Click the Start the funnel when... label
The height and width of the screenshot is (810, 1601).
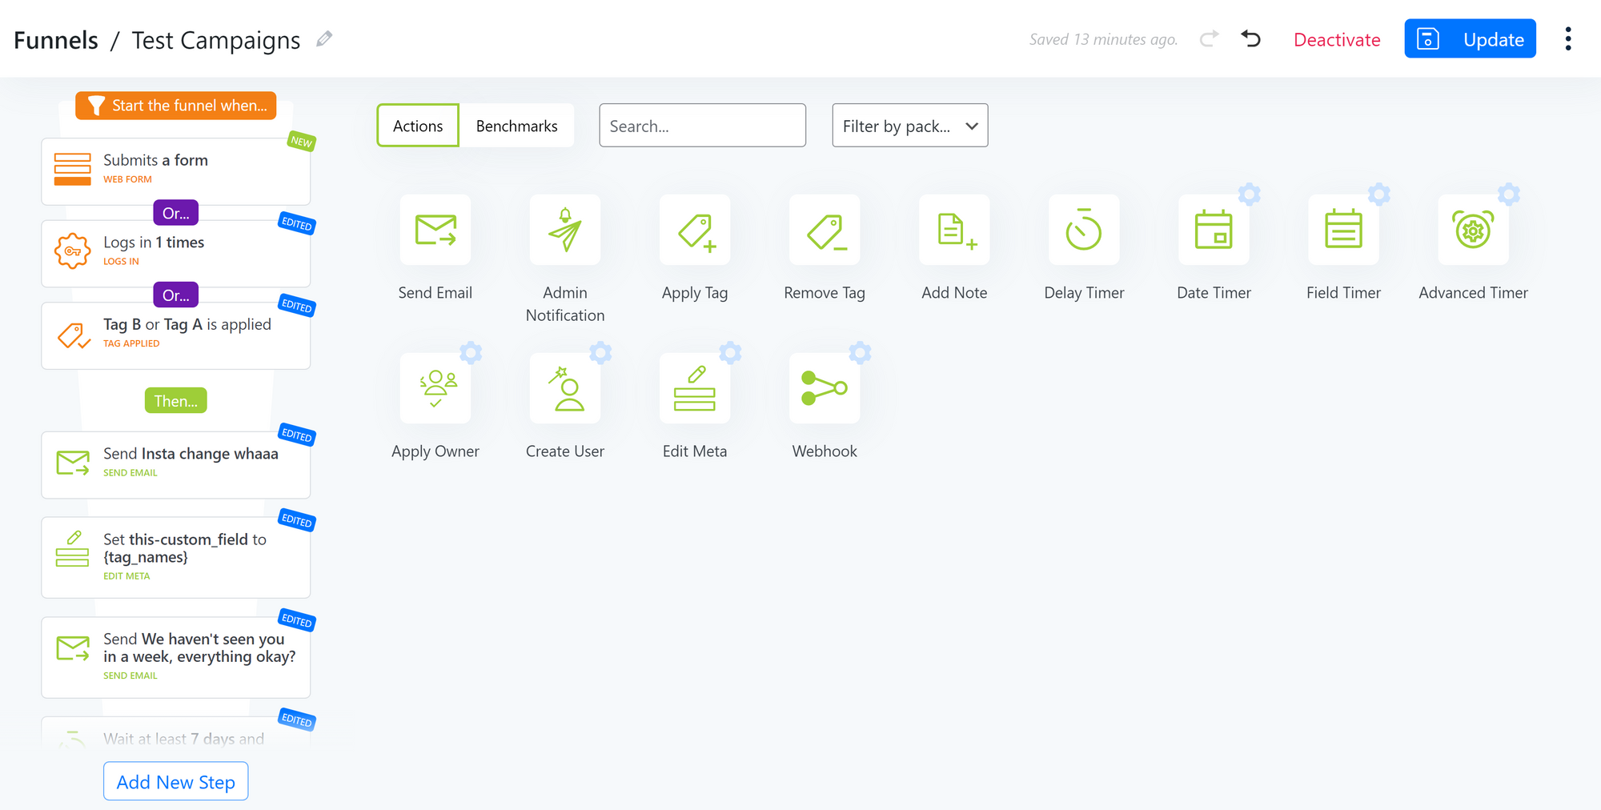(x=175, y=106)
